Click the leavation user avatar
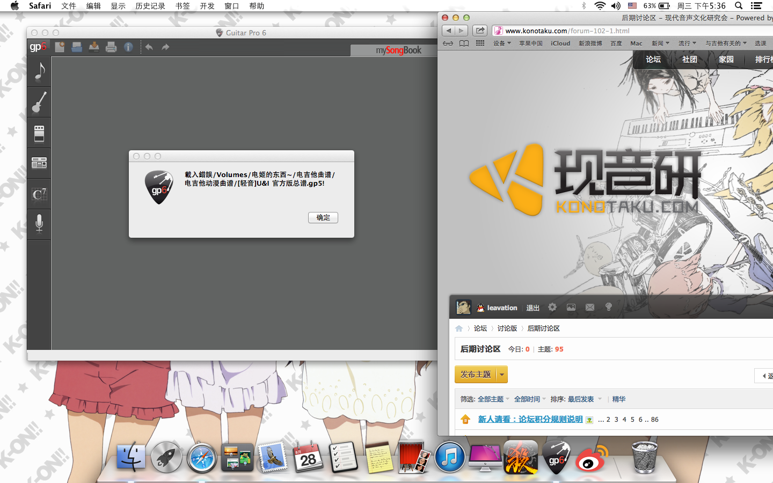This screenshot has width=773, height=483. point(463,307)
